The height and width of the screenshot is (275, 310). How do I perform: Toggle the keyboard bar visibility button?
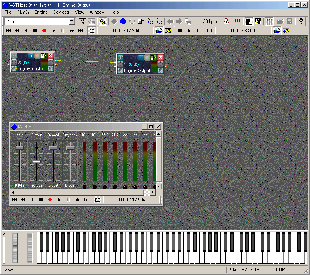pos(249,21)
